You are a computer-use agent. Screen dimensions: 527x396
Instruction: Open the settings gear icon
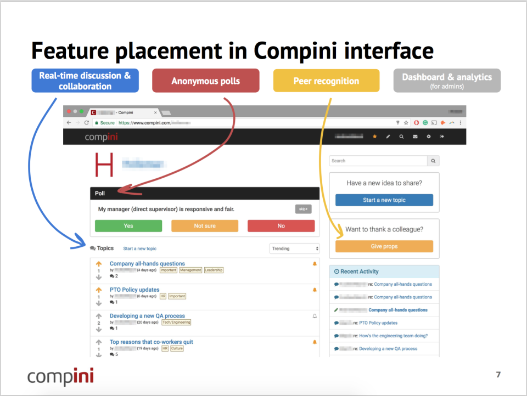[x=429, y=137]
